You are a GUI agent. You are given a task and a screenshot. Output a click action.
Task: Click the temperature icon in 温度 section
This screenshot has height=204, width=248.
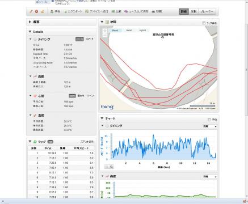35,115
